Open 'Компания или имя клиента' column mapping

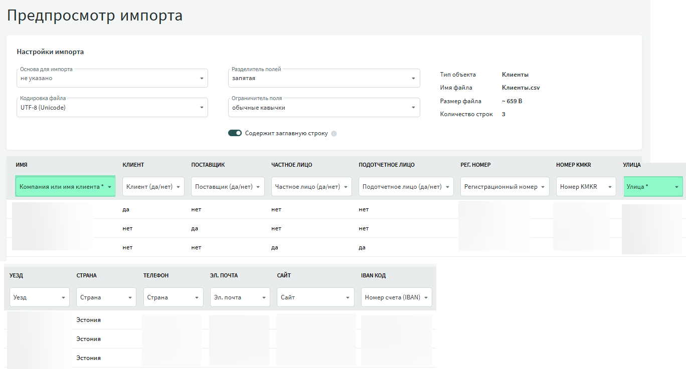tap(66, 186)
